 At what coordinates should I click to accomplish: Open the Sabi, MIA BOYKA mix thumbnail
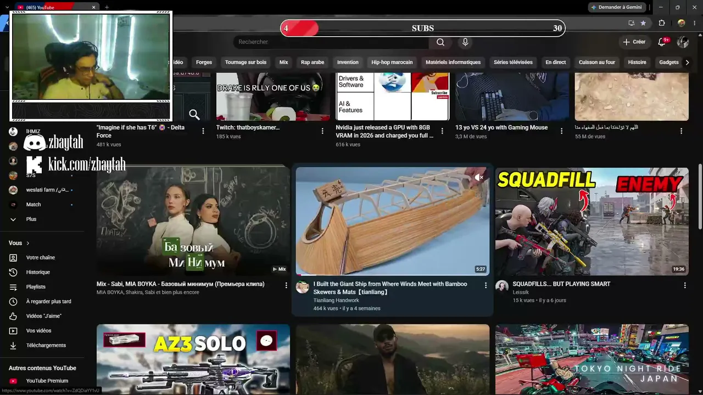point(193,222)
